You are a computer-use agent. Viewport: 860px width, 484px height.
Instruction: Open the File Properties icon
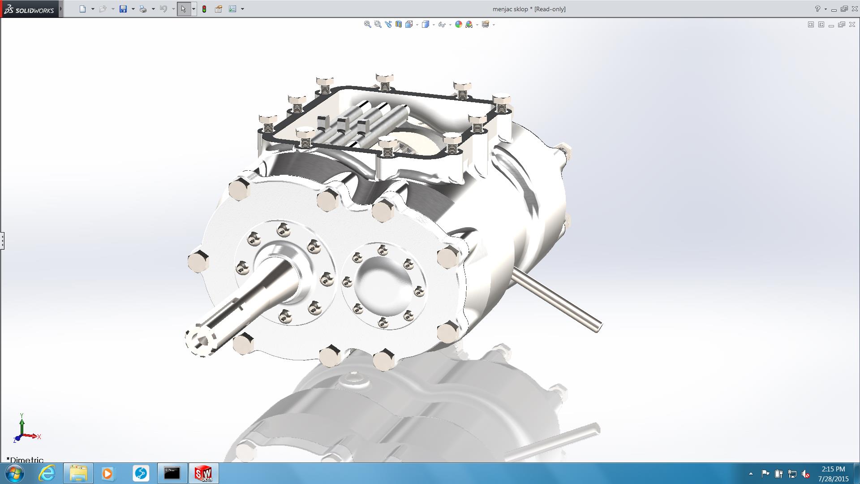tap(219, 9)
